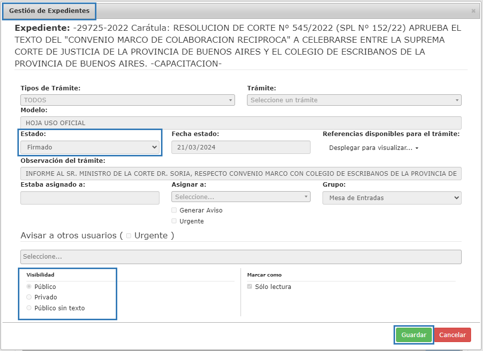Expand Desplegar para visualizar references
Image resolution: width=483 pixels, height=351 pixels.
[374, 148]
